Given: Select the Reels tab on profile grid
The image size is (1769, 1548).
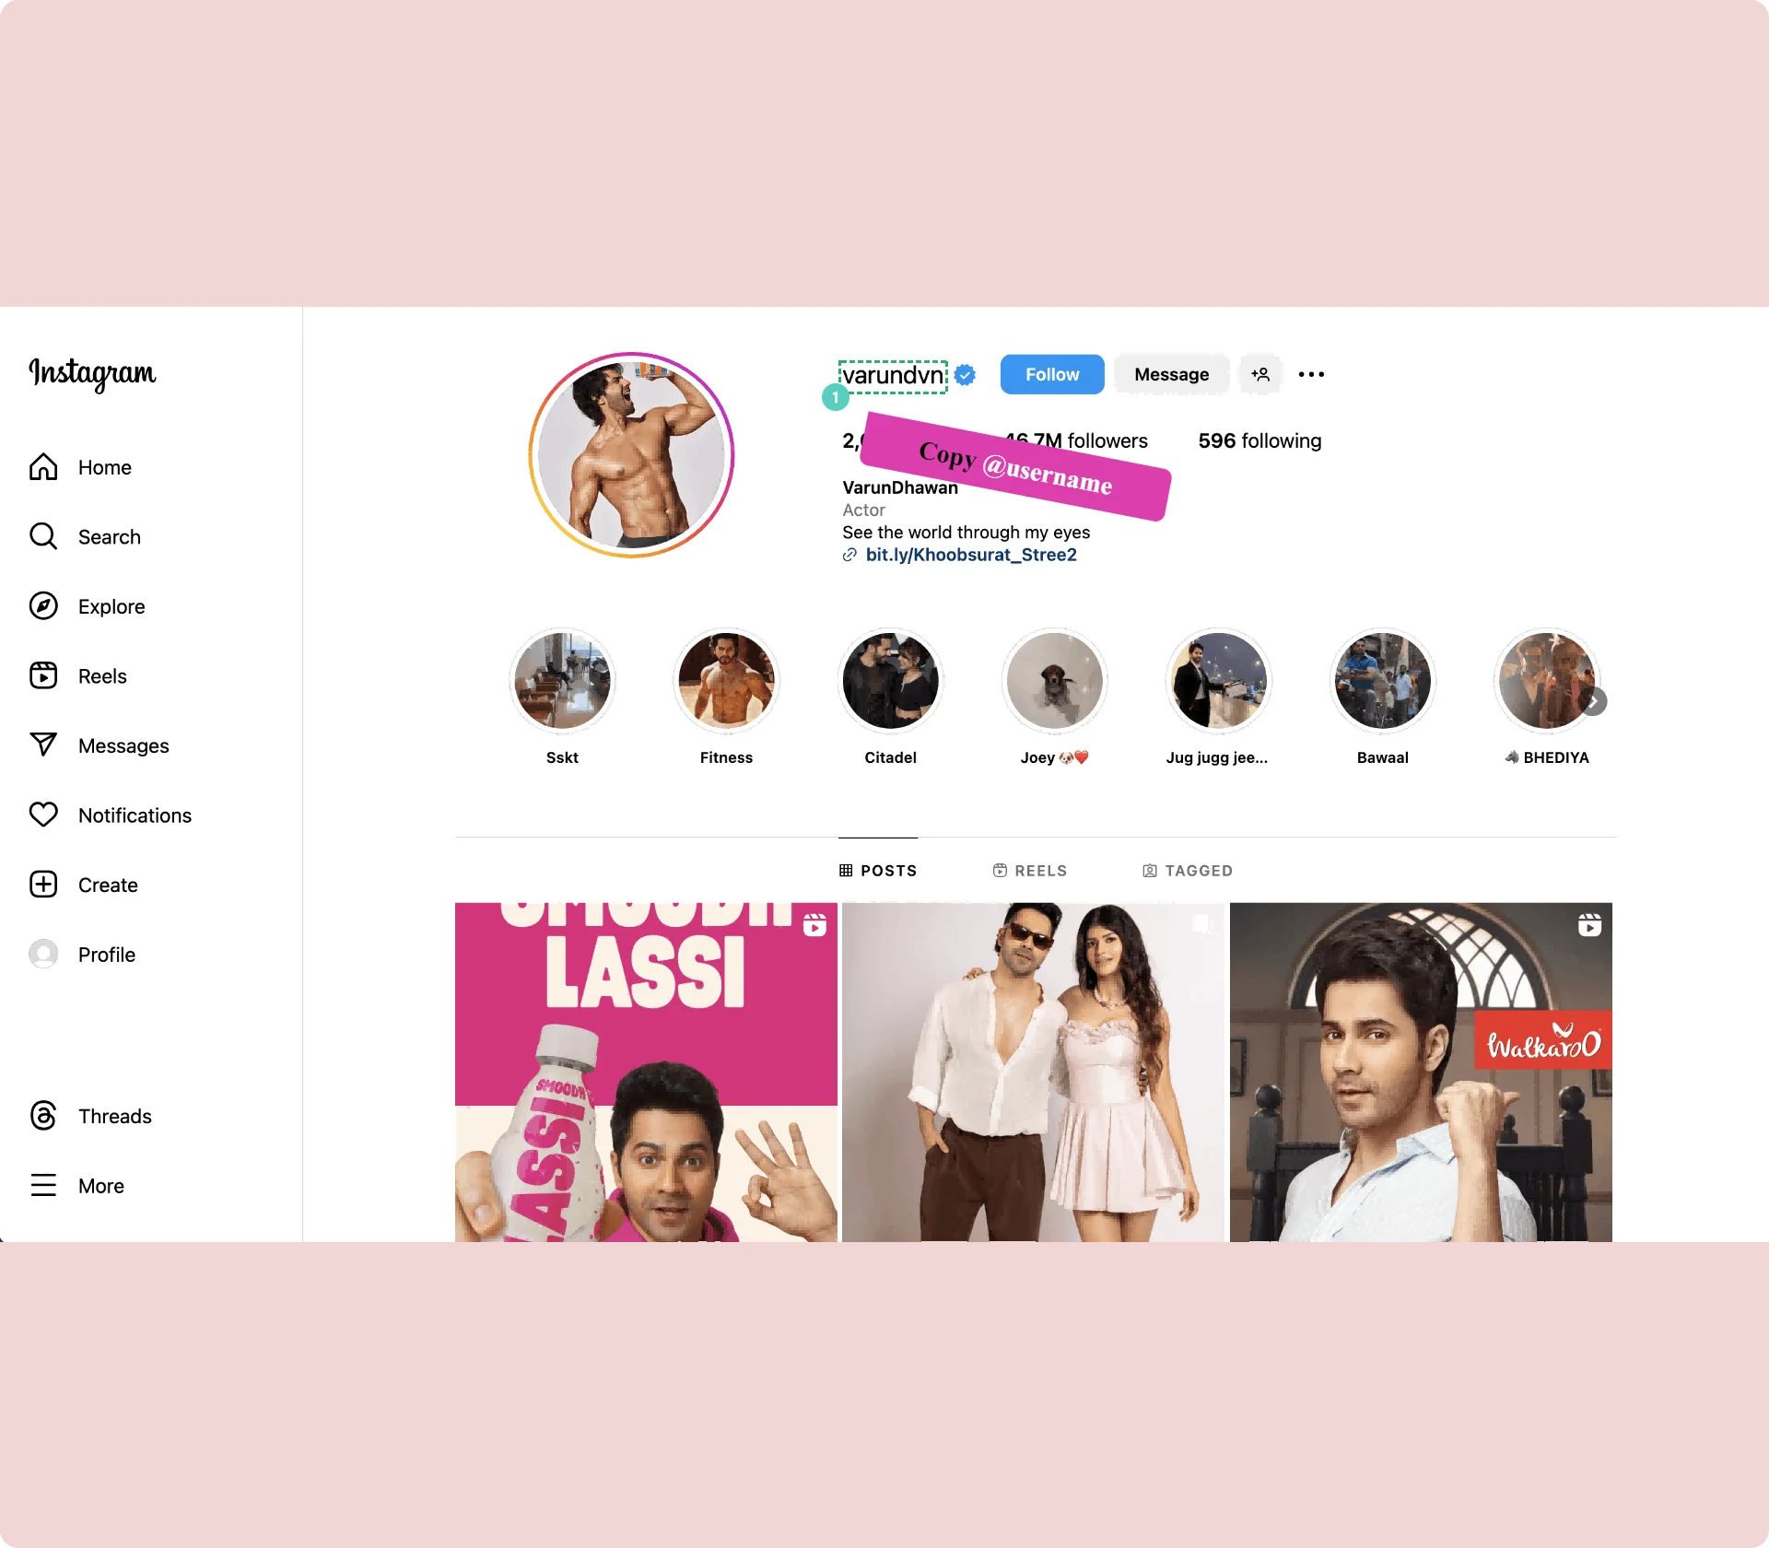Looking at the screenshot, I should (x=1032, y=870).
